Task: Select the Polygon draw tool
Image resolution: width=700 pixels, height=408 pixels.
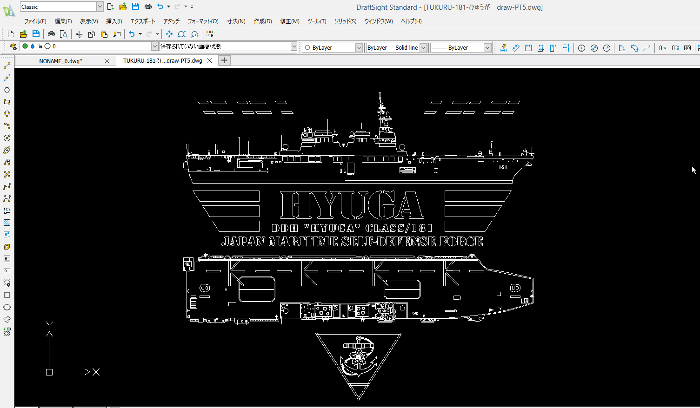Action: [7, 90]
